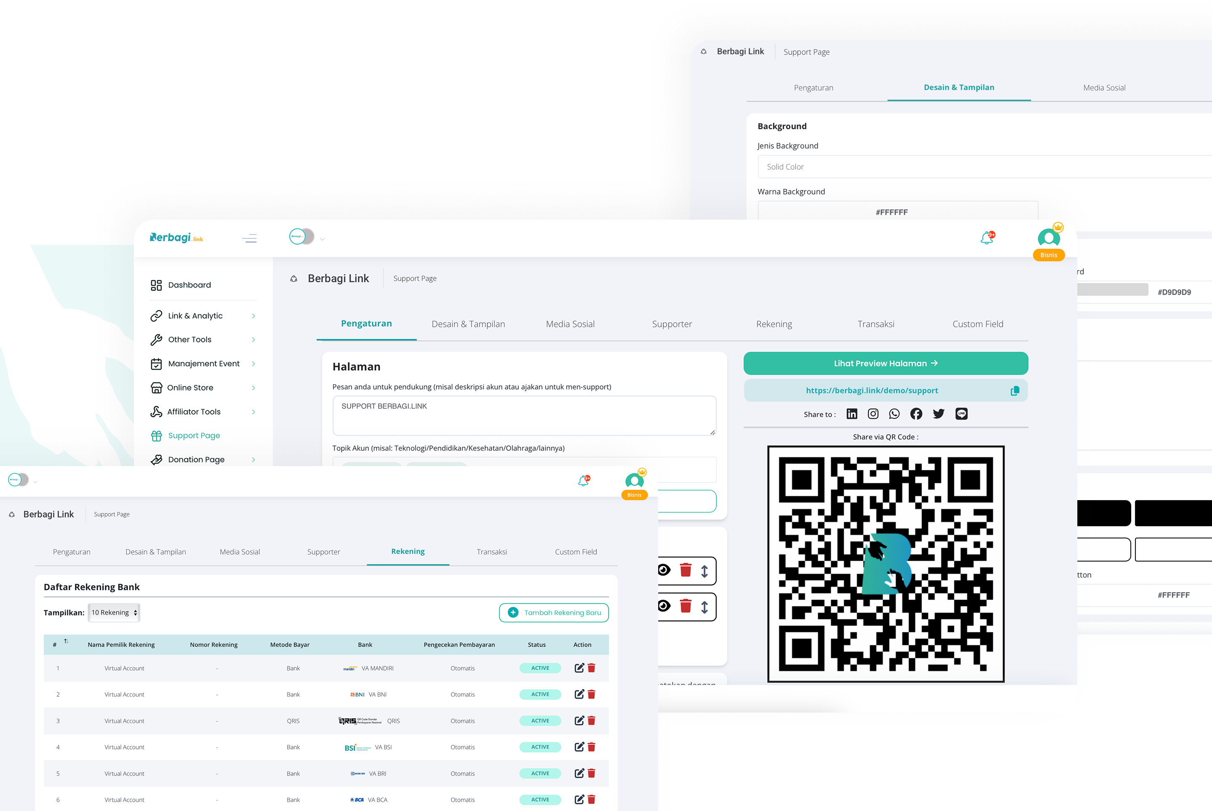Sort the table by the # column arrows
Screen dimensions: 1212x811
66,641
